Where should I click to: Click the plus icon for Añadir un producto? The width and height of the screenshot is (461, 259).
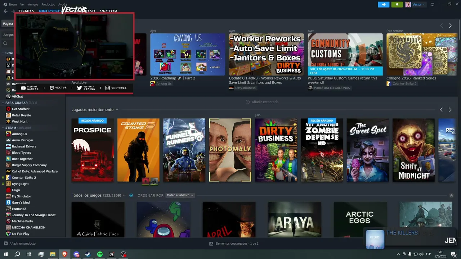[x=5, y=244]
